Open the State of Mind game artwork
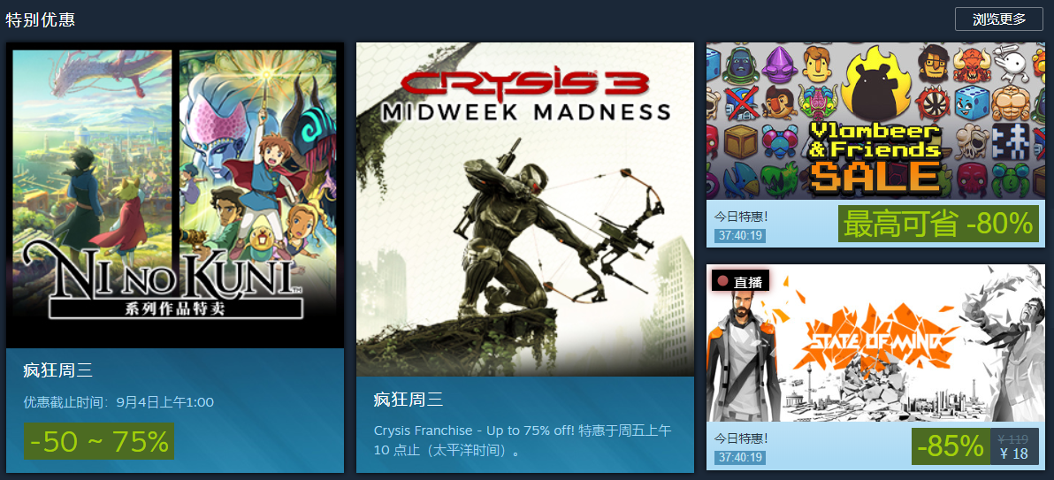This screenshot has height=480, width=1054. pyautogui.click(x=875, y=343)
